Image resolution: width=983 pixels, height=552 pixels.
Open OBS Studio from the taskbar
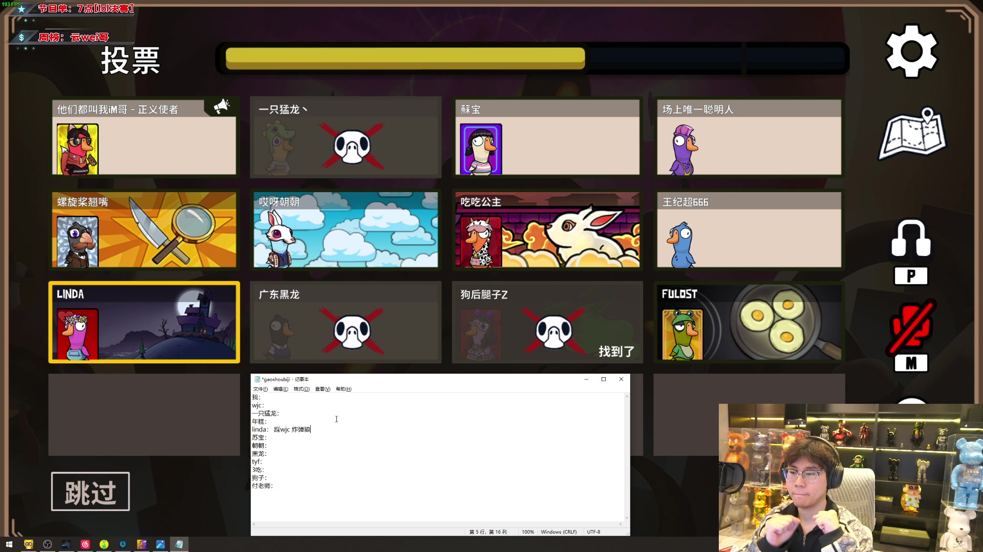[x=48, y=544]
